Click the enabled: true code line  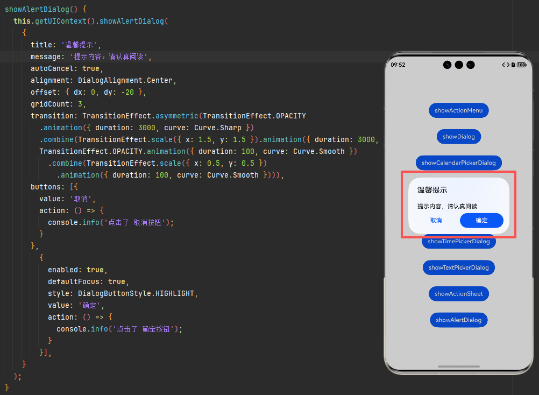pyautogui.click(x=77, y=270)
